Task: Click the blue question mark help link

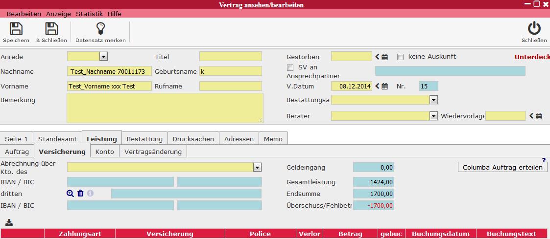Action: click(544, 160)
